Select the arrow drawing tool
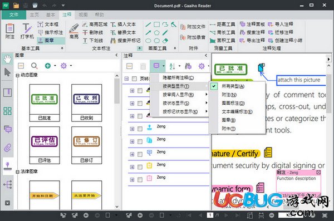 pyautogui.click(x=148, y=33)
